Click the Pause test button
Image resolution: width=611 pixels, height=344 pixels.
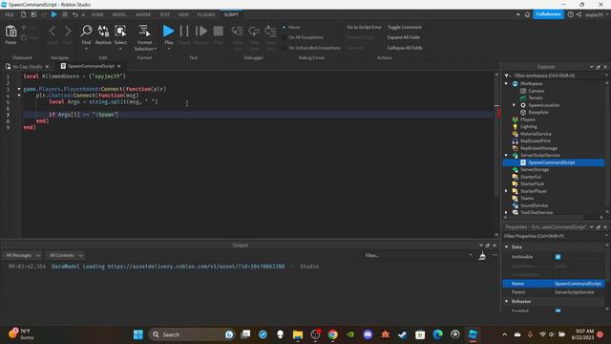[184, 32]
